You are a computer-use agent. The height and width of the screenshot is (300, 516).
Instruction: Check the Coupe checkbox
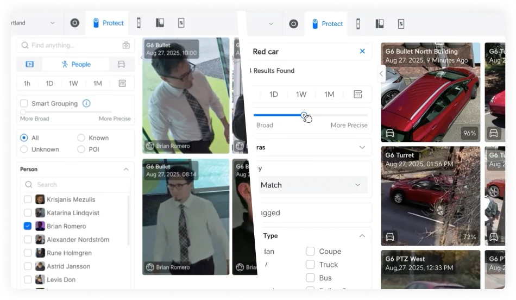pyautogui.click(x=310, y=251)
